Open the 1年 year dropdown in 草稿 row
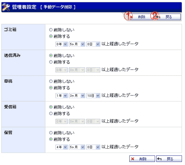The image size is (185, 165). click(61, 96)
